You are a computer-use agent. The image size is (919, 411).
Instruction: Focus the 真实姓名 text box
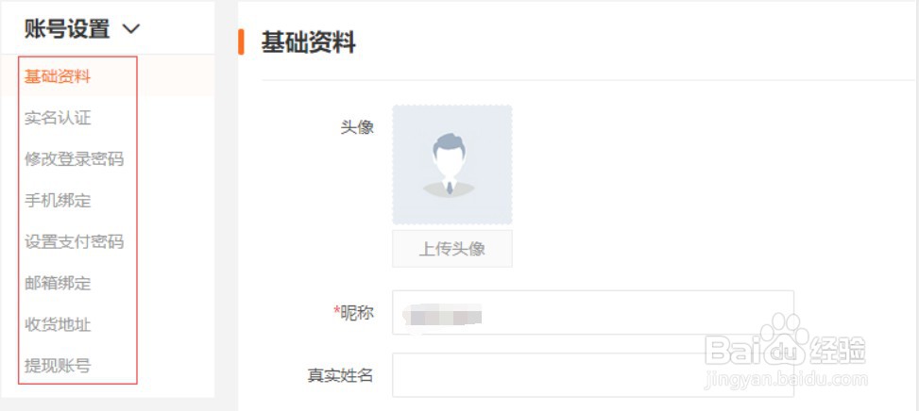pos(592,375)
